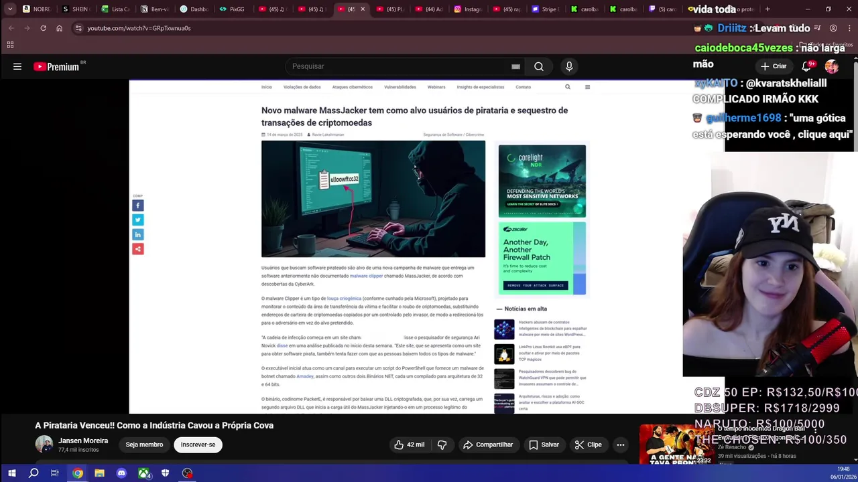The image size is (858, 482).
Task: Dislike the video
Action: [442, 445]
